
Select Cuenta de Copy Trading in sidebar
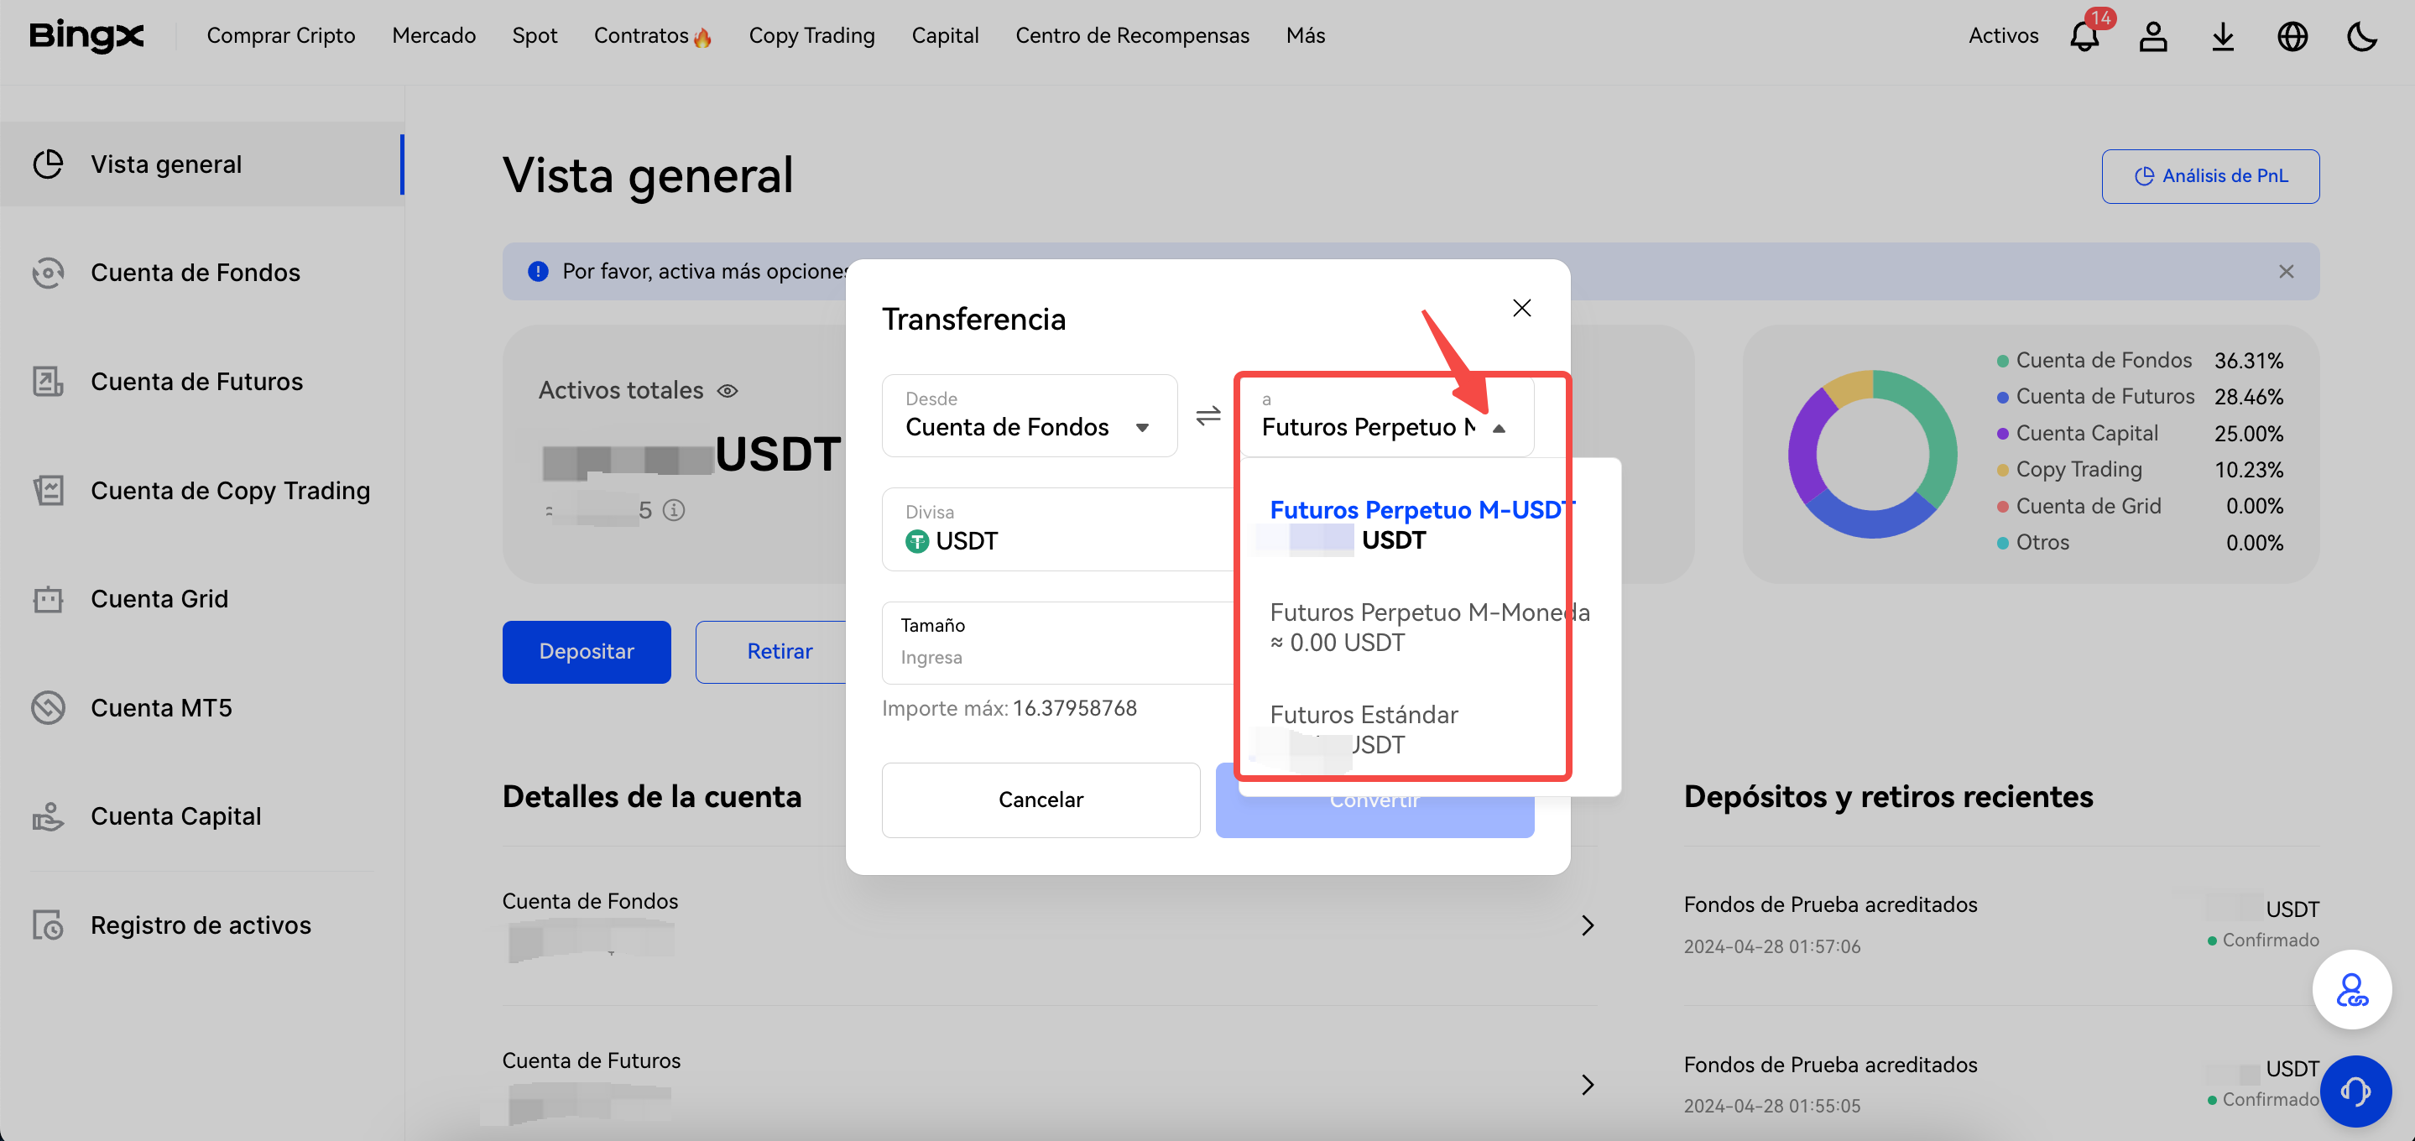click(x=201, y=490)
